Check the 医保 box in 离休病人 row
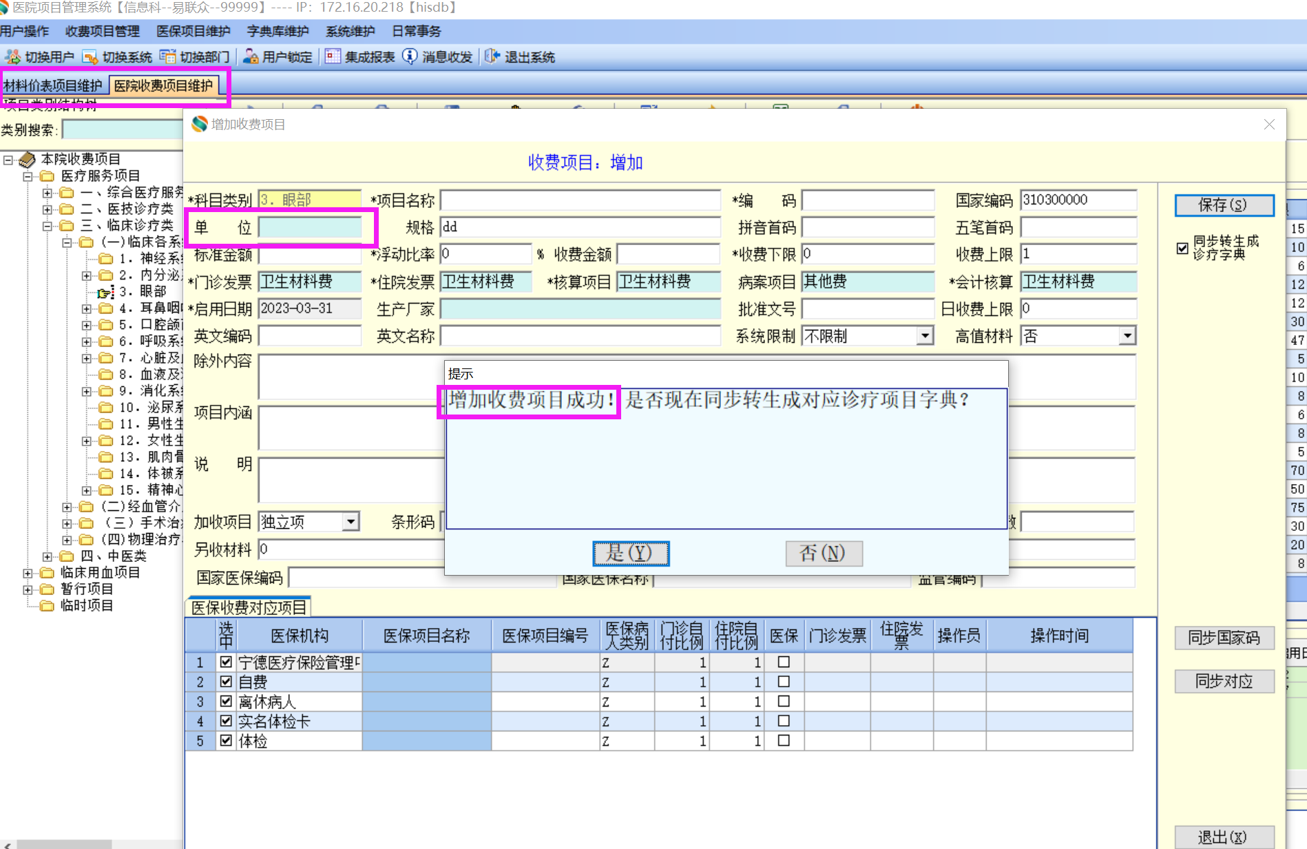The image size is (1307, 849). [x=783, y=701]
